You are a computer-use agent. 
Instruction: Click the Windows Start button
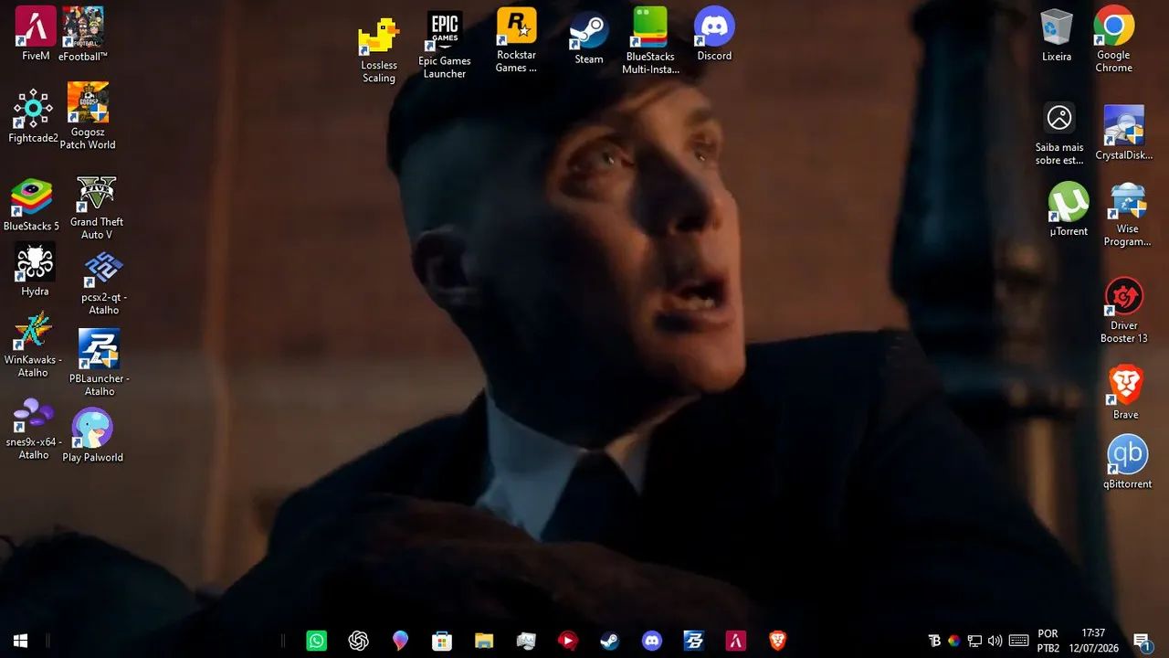click(x=21, y=641)
